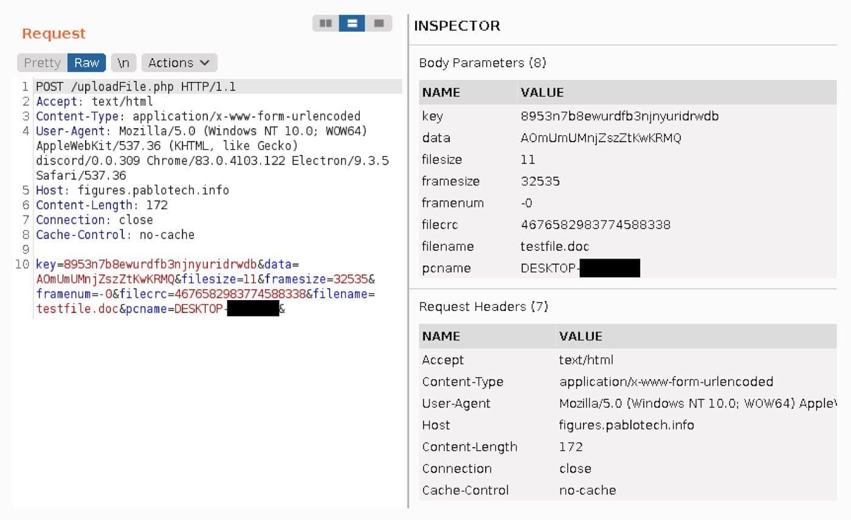The height and width of the screenshot is (520, 851).
Task: Select the Raw view tab
Action: [86, 63]
